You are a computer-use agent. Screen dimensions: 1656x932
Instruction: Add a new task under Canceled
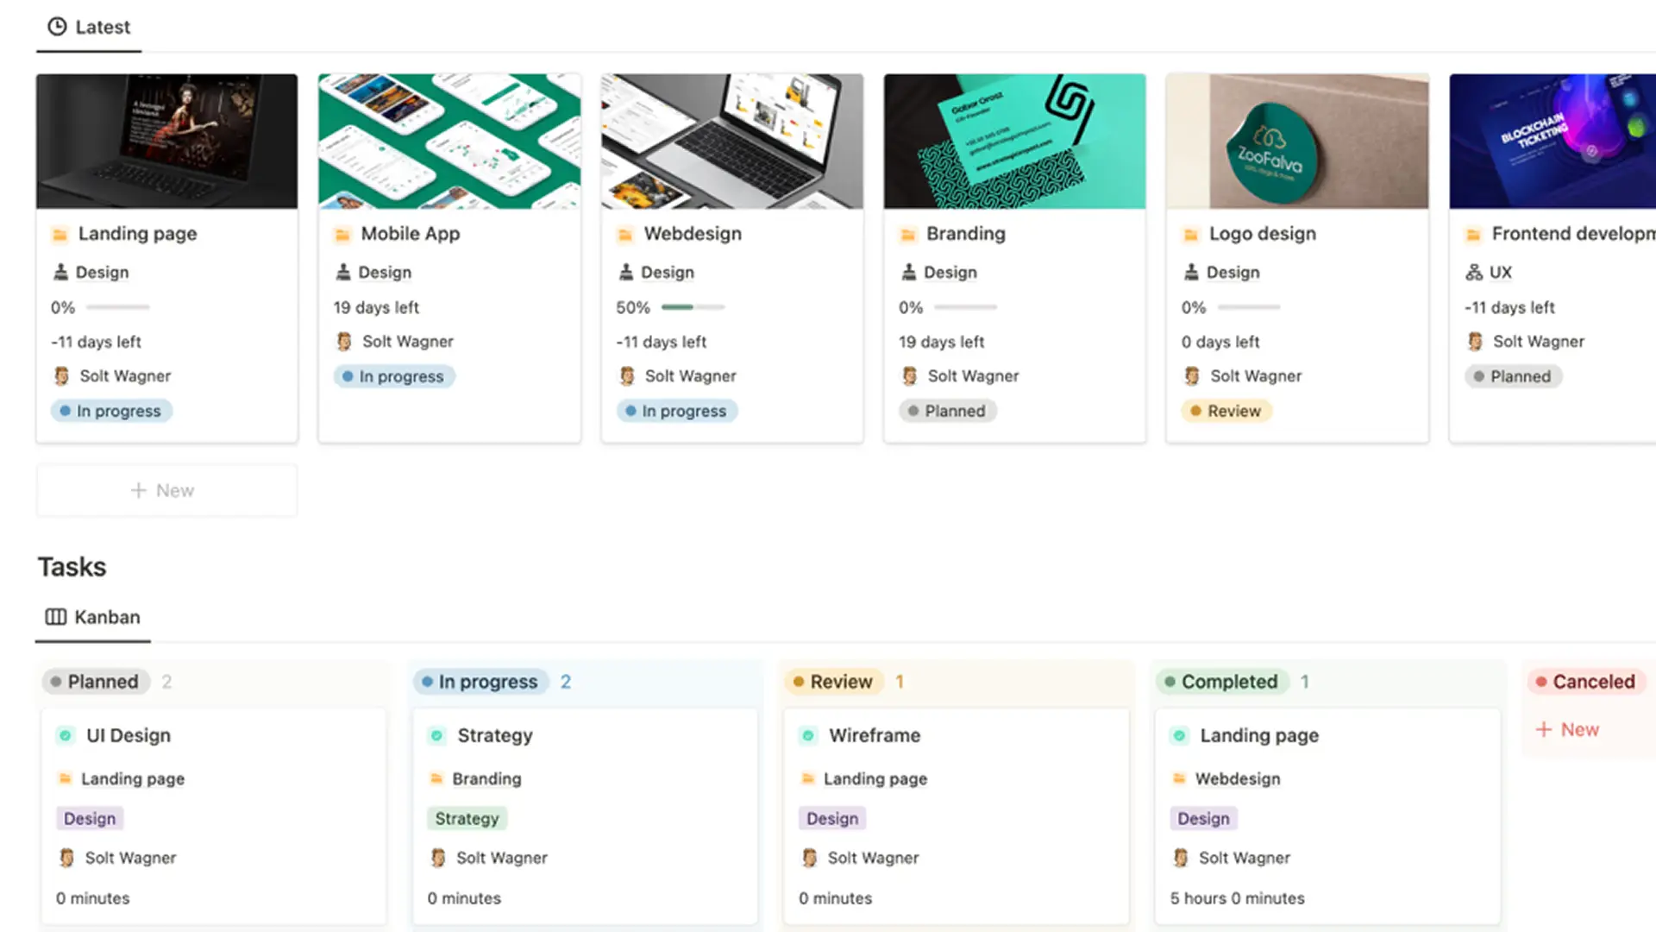(x=1567, y=730)
